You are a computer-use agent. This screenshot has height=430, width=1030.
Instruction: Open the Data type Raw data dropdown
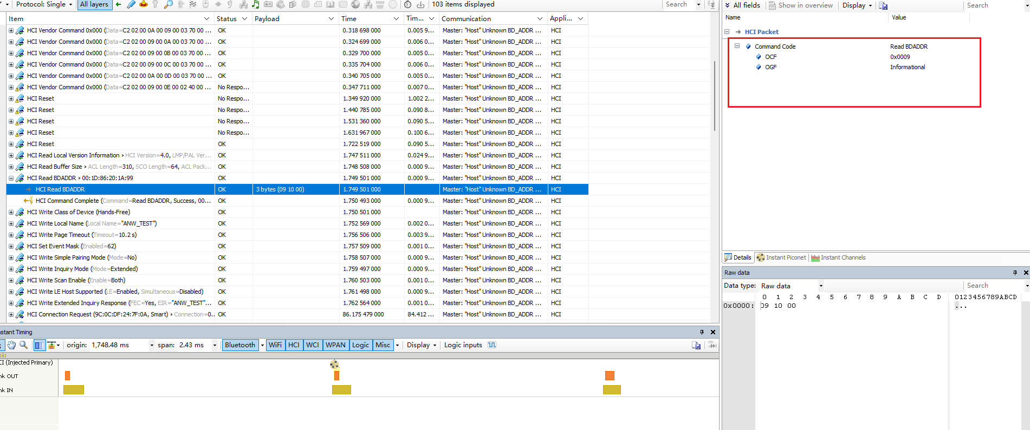coord(821,286)
